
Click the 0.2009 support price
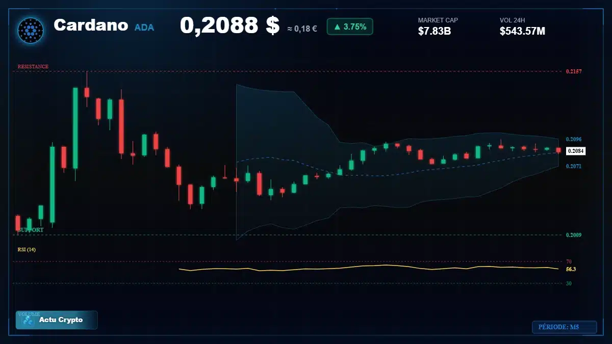(574, 235)
